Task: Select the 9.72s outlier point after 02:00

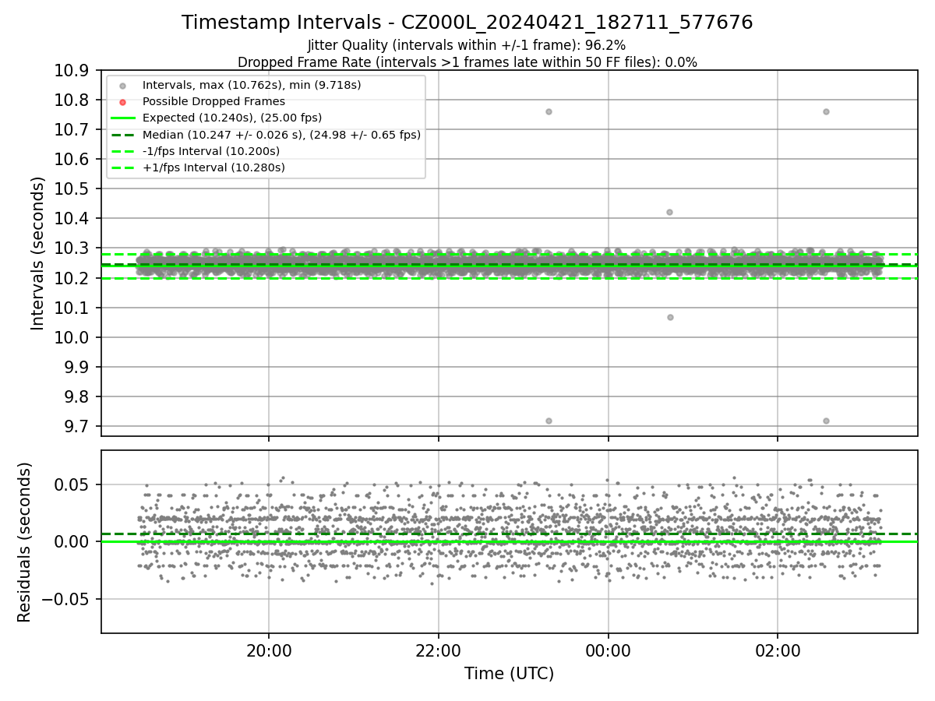Action: (x=826, y=421)
